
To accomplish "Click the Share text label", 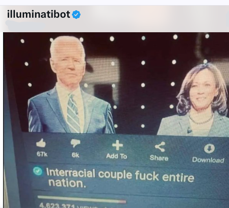I will pos(159,158).
